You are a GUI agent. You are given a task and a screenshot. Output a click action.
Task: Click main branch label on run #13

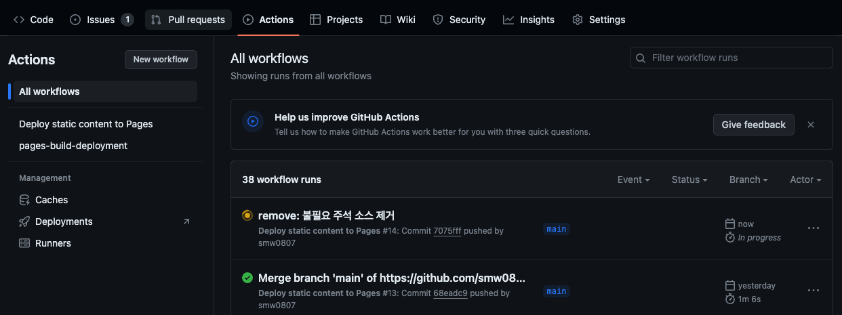pyautogui.click(x=557, y=291)
